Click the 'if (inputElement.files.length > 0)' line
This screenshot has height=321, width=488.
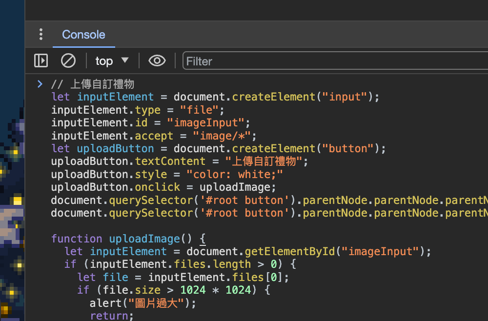coord(180,264)
